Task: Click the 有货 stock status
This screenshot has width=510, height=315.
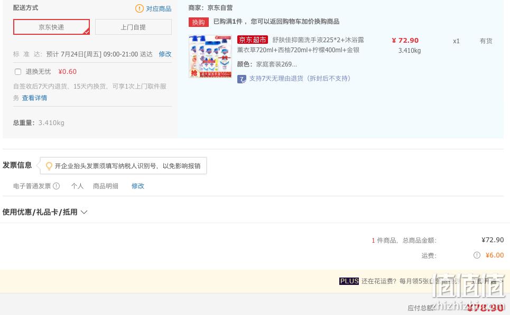Action: click(x=486, y=41)
